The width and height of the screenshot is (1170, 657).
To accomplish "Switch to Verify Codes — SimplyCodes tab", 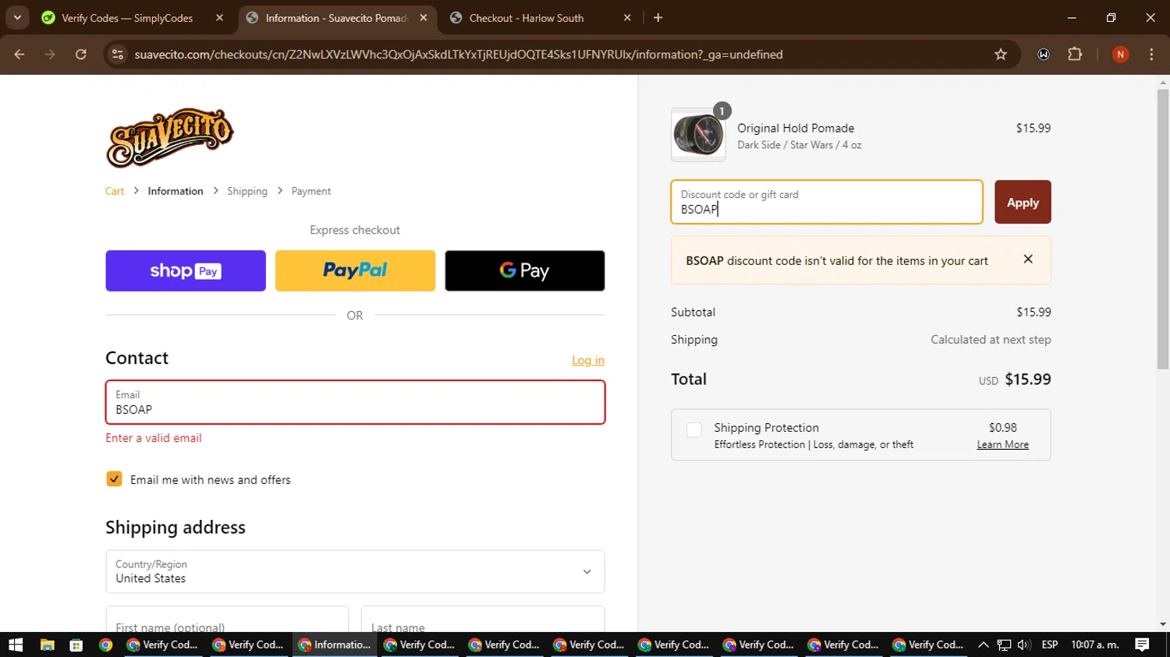I will point(127,18).
